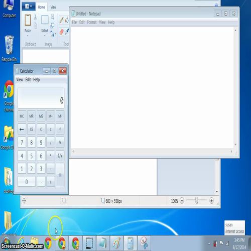Open the dotted-rectangle capture taskbar icon
Viewport: 251px width, 251px height.
click(x=89, y=243)
